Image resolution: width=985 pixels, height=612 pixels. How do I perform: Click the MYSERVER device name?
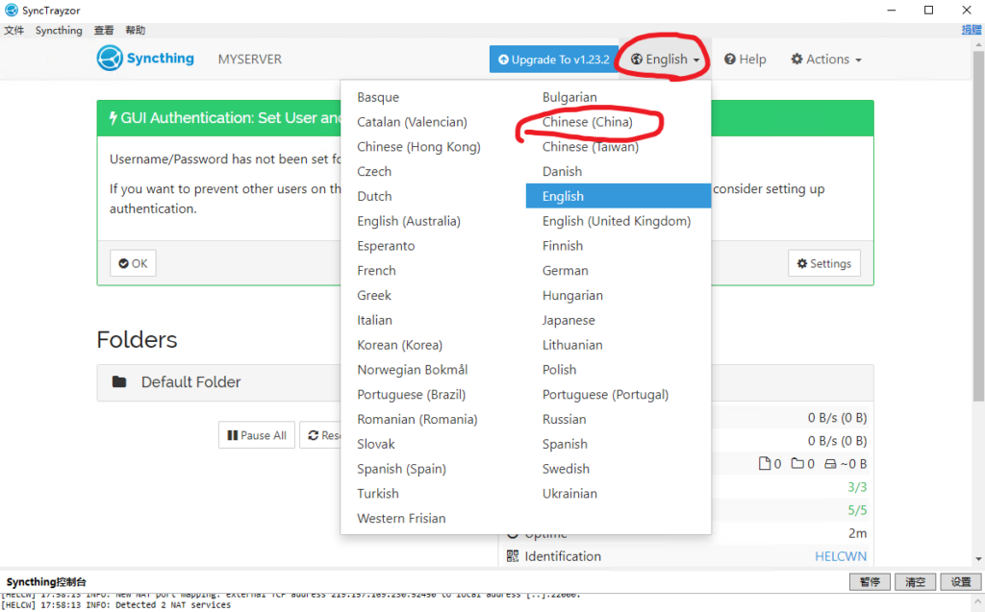click(249, 59)
